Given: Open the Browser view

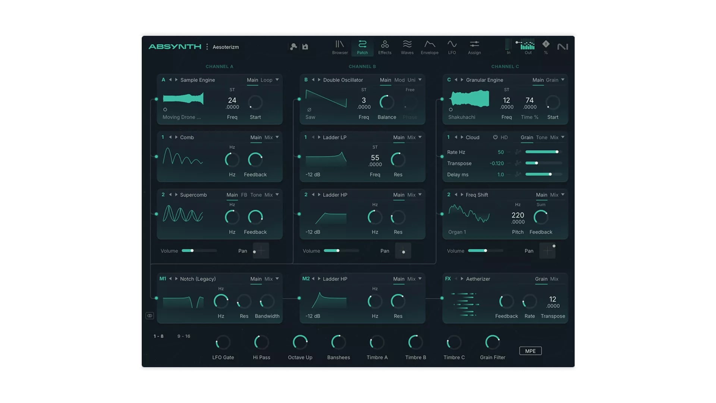Looking at the screenshot, I should tap(340, 47).
